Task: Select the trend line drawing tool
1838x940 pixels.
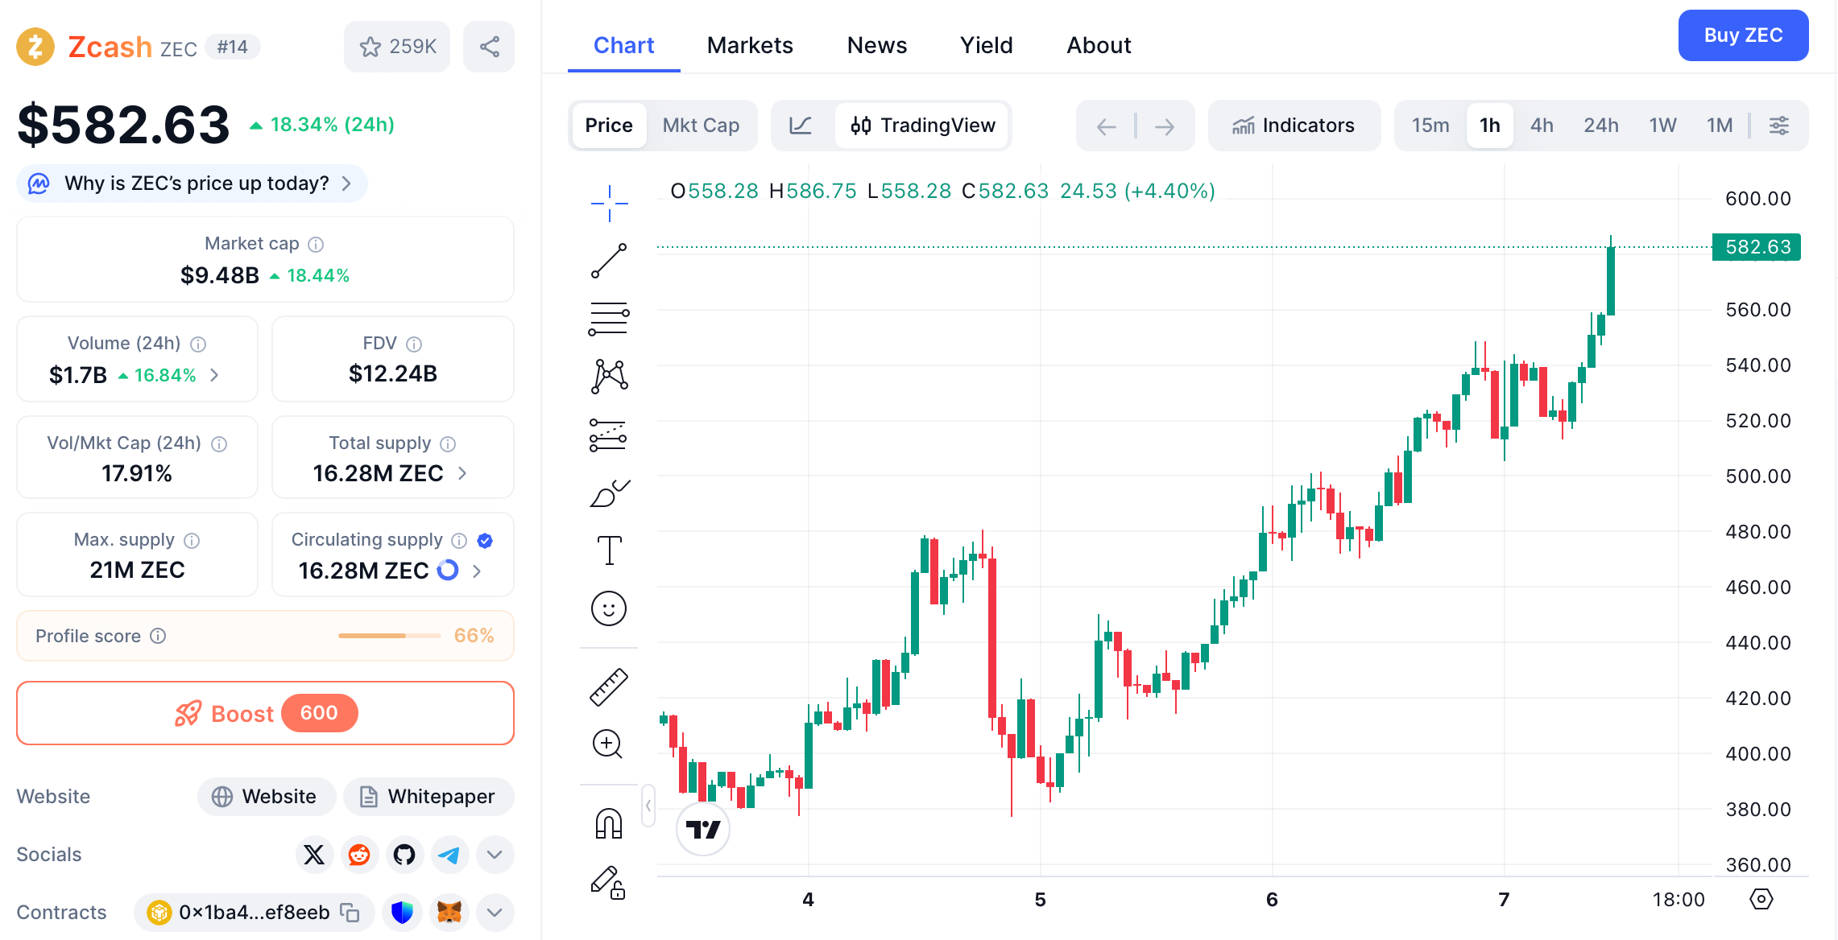Action: 610,259
